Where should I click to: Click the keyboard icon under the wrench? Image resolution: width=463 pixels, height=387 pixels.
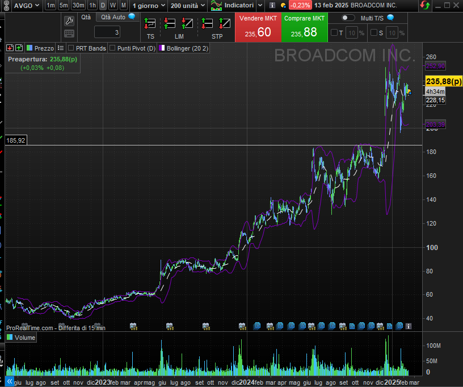[69, 34]
